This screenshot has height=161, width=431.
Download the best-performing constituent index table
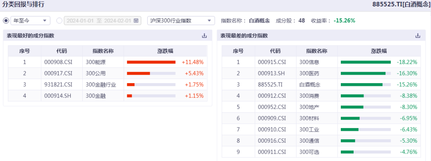click(204, 36)
